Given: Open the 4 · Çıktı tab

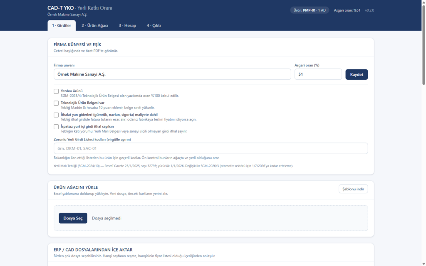Looking at the screenshot, I should (x=154, y=25).
